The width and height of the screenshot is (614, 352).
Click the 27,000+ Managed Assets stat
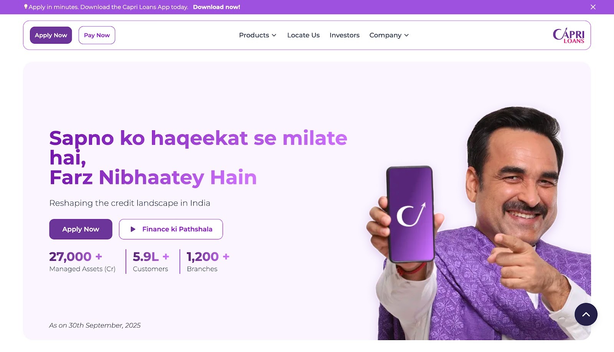pyautogui.click(x=82, y=262)
